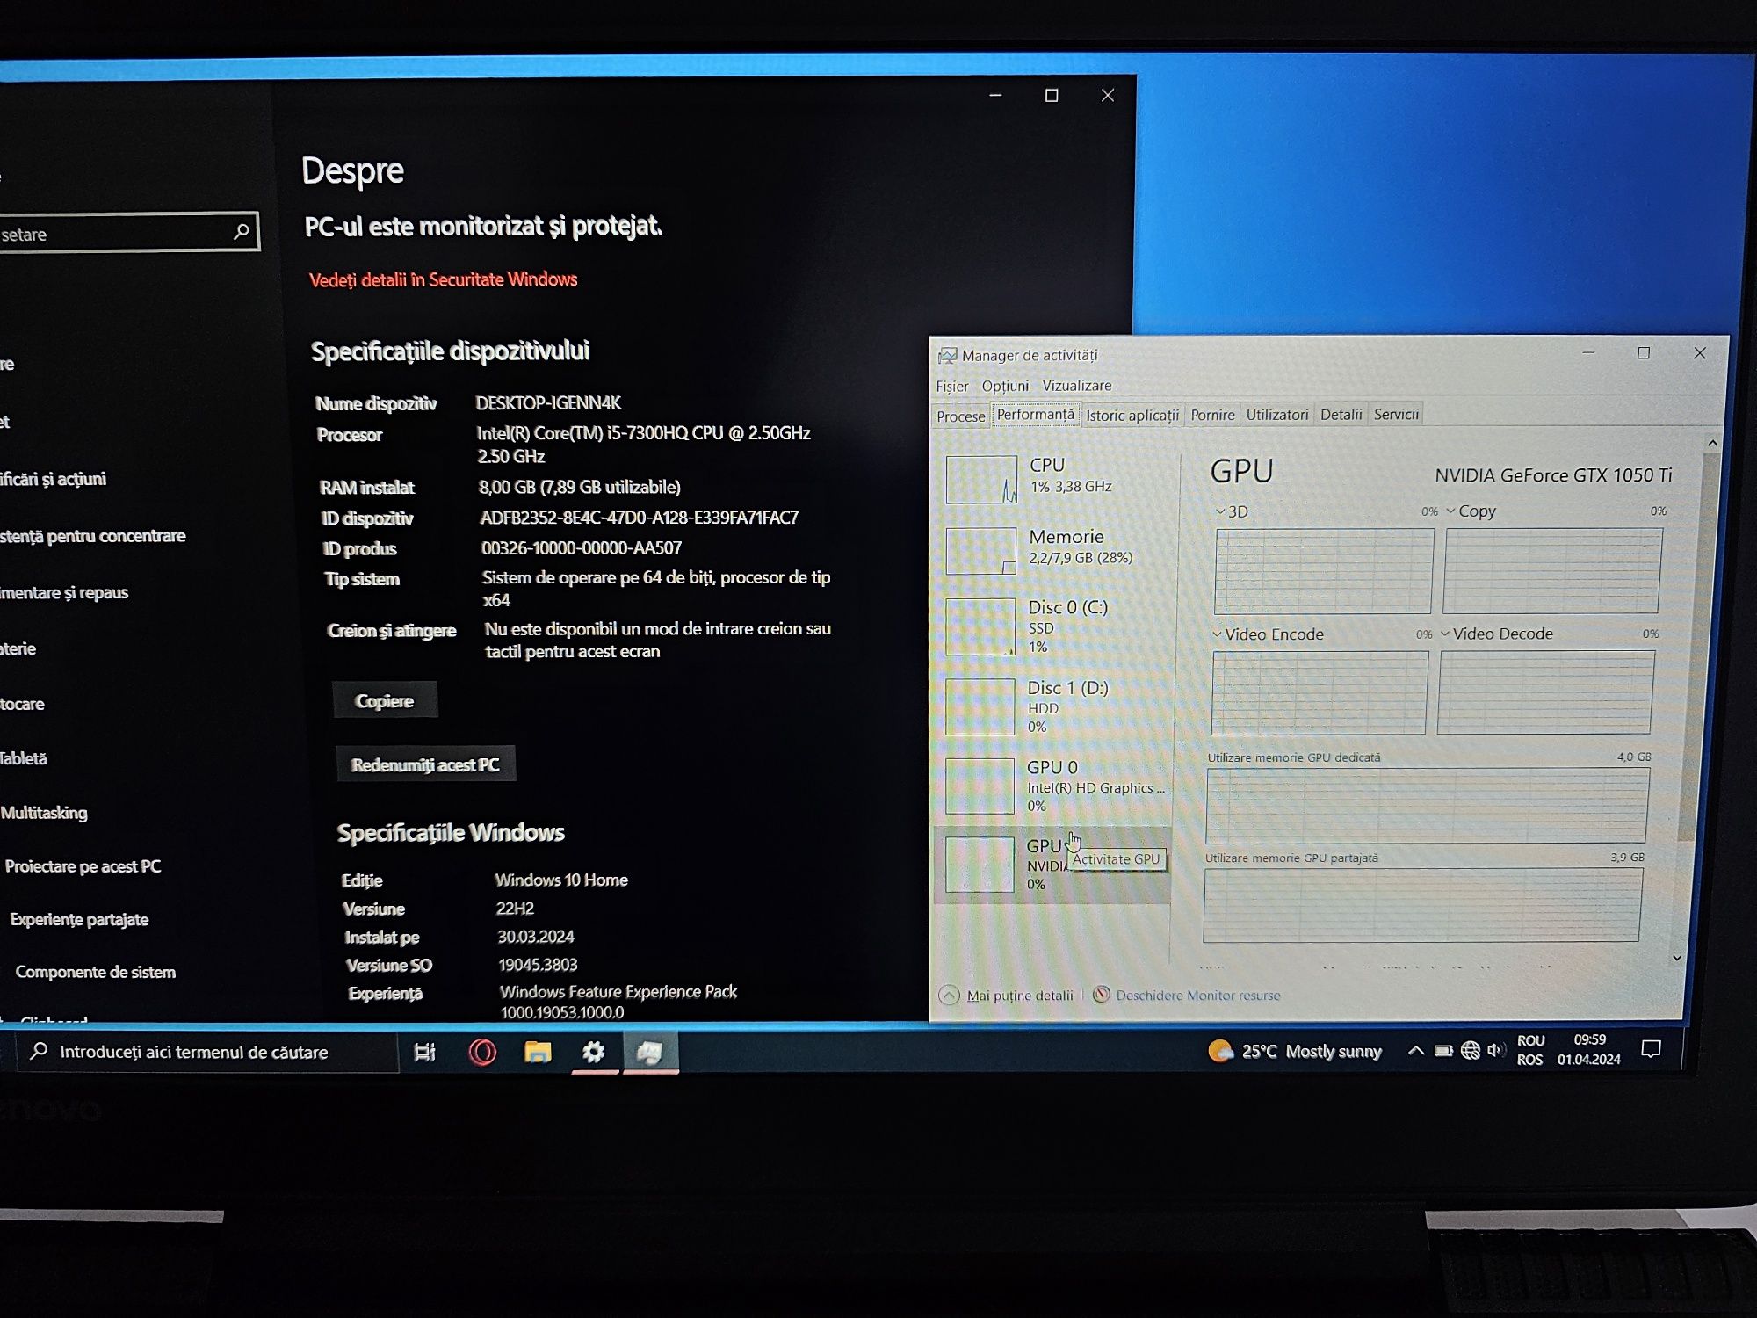Click Redenumiți acest PC button
This screenshot has height=1318, width=1757.
click(x=425, y=764)
